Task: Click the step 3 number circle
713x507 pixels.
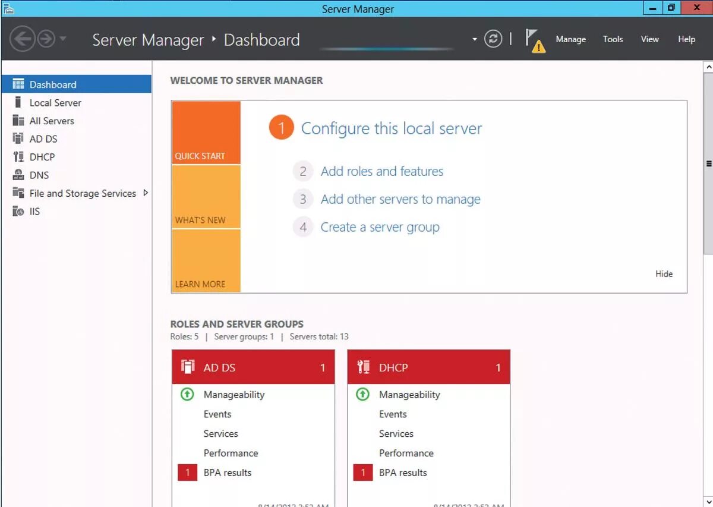Action: (x=303, y=199)
